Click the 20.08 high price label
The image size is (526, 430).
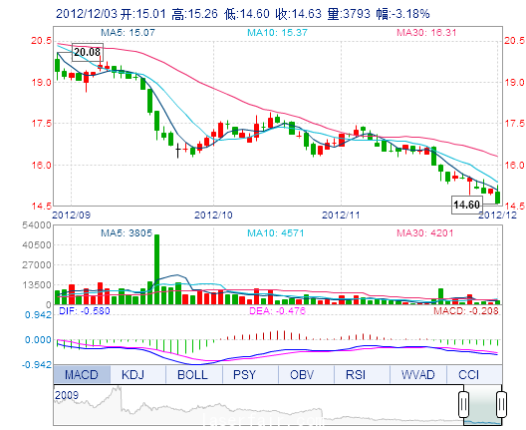(x=88, y=52)
